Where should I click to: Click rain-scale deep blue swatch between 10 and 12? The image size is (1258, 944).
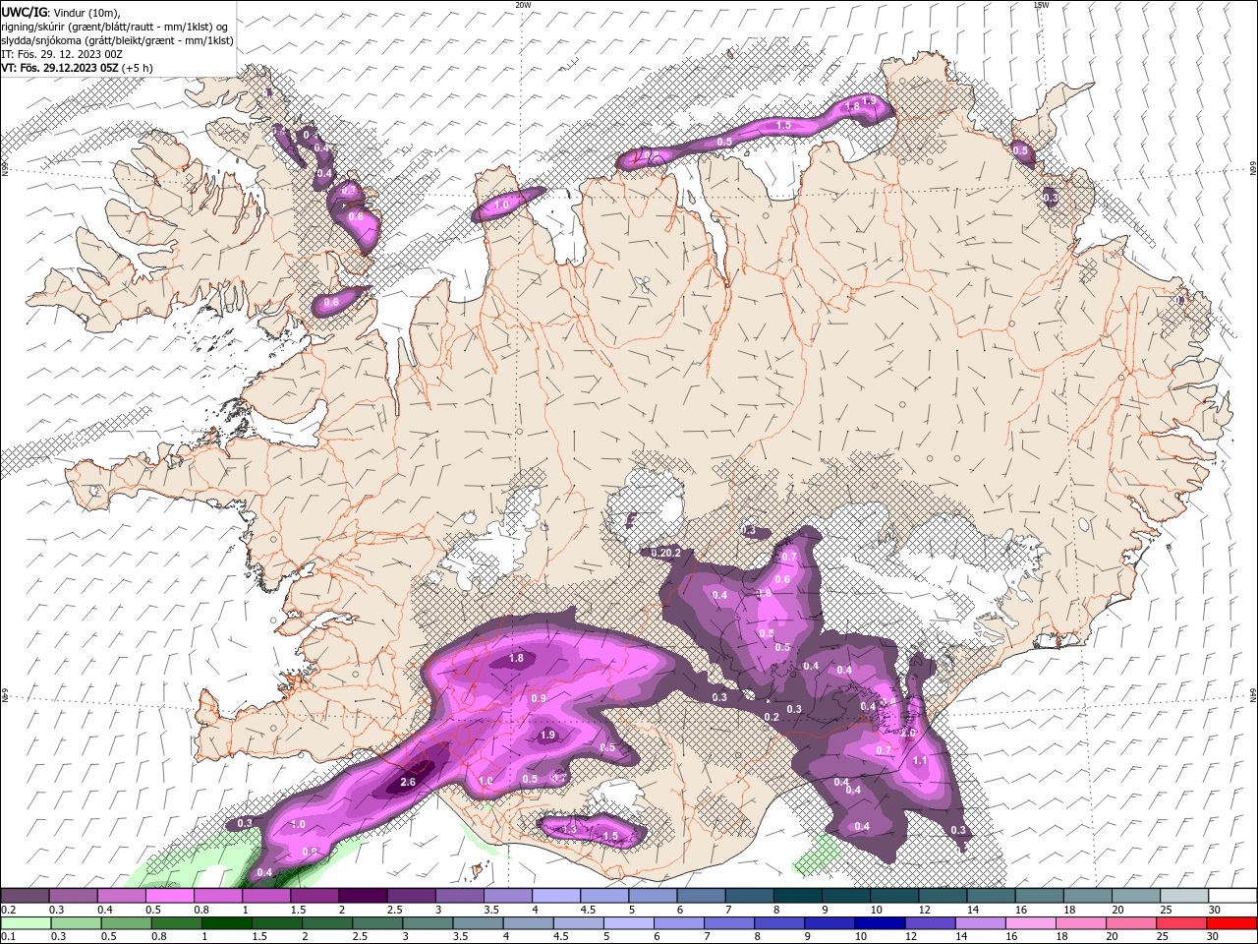pos(882,923)
